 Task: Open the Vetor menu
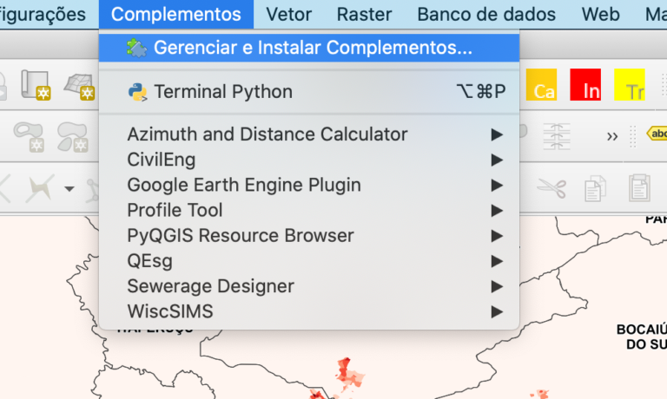coord(289,15)
